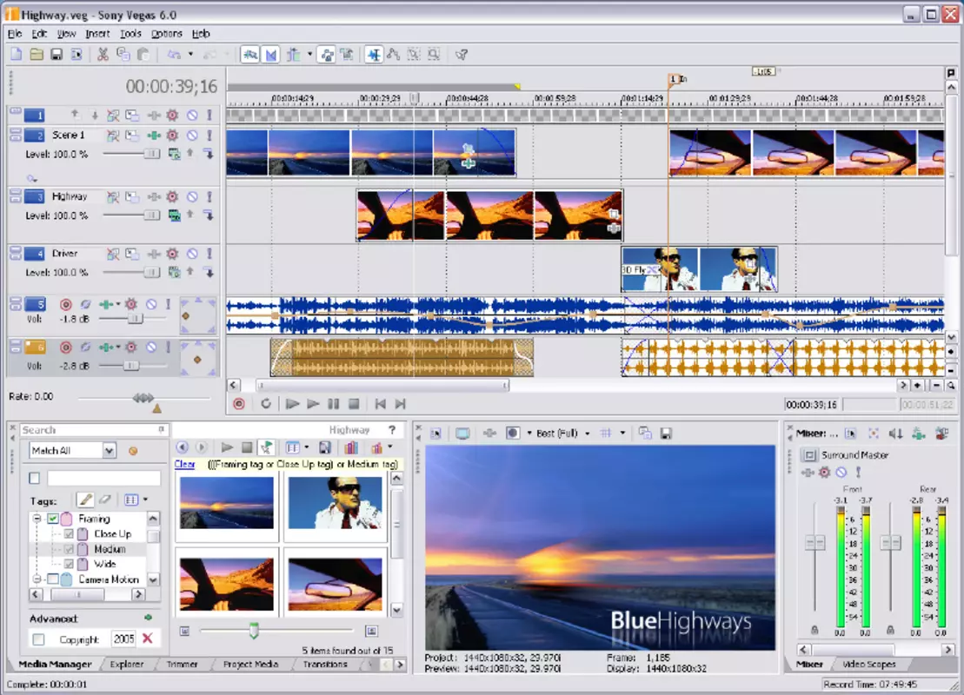Open preview quality Best (Full) dropdown

click(x=587, y=434)
